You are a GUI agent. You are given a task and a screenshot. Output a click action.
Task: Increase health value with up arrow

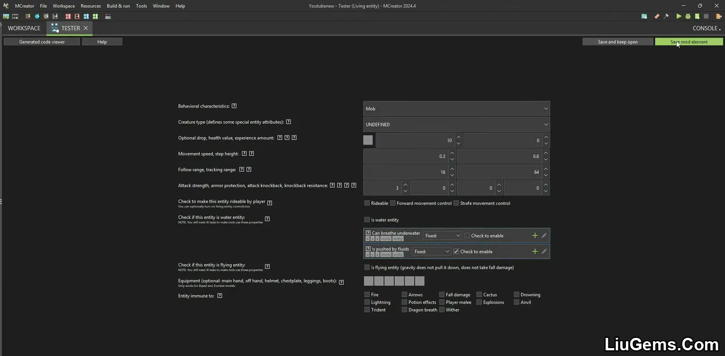459,137
